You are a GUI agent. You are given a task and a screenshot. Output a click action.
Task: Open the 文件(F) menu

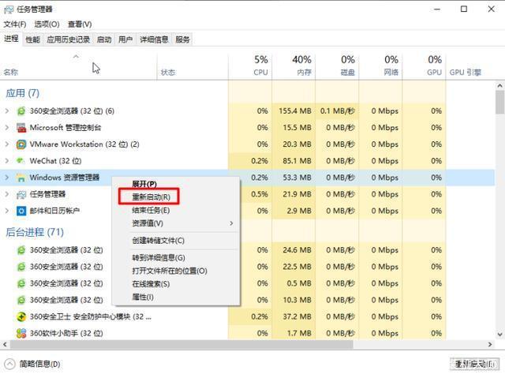15,24
